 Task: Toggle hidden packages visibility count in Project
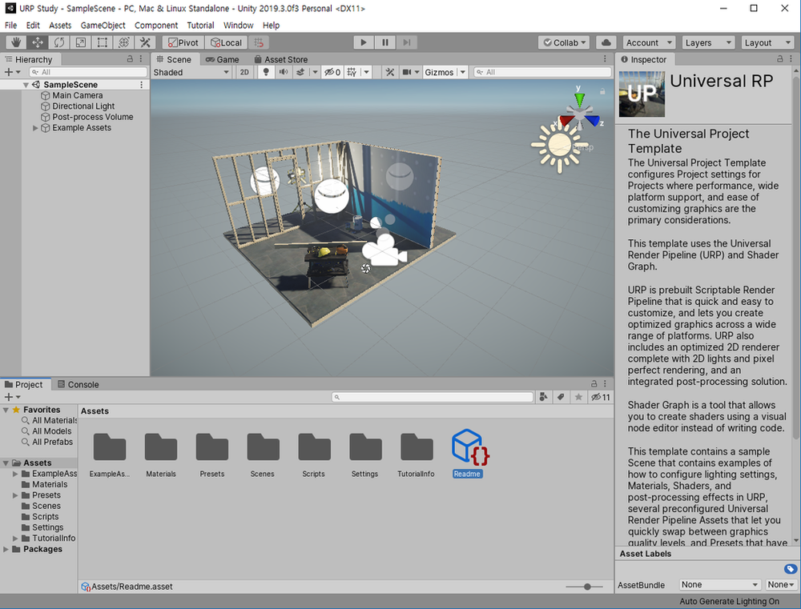(x=600, y=397)
